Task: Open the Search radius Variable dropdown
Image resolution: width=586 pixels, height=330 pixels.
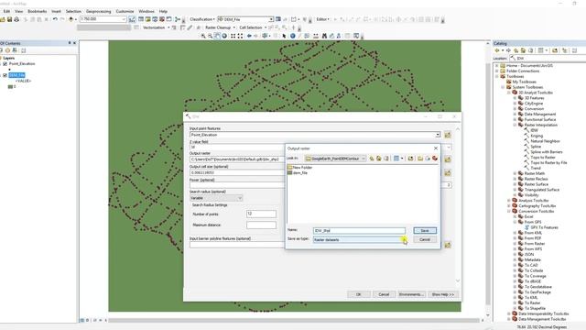Action: click(240, 198)
